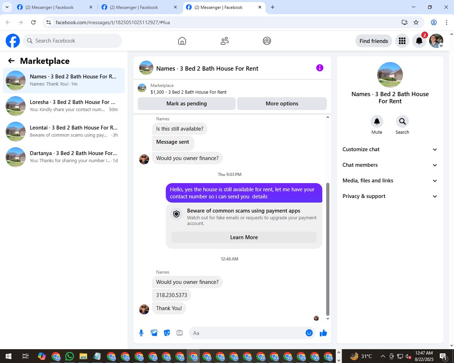This screenshot has width=454, height=363.
Task: Open the Names house rent conversation
Action: coord(64,81)
